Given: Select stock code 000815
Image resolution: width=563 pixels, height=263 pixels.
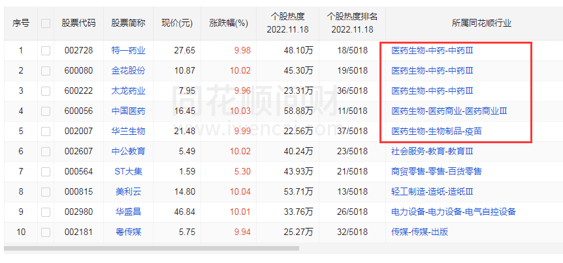Looking at the screenshot, I should tap(78, 192).
